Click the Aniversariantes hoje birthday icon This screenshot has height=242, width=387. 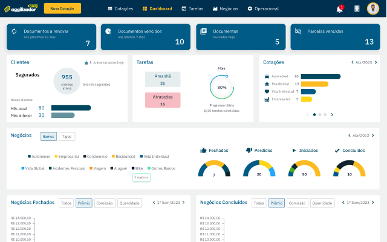coord(86,62)
